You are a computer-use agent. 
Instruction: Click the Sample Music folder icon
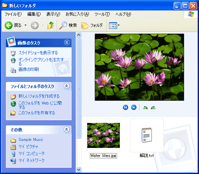(13, 140)
